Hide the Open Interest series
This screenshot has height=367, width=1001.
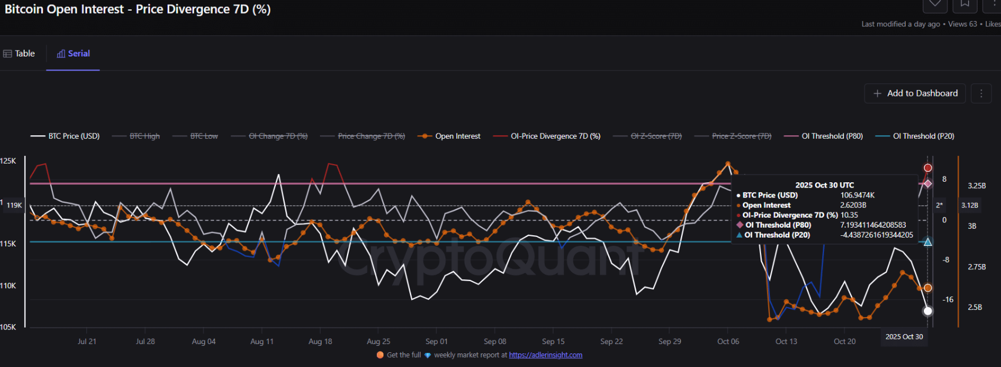(449, 136)
